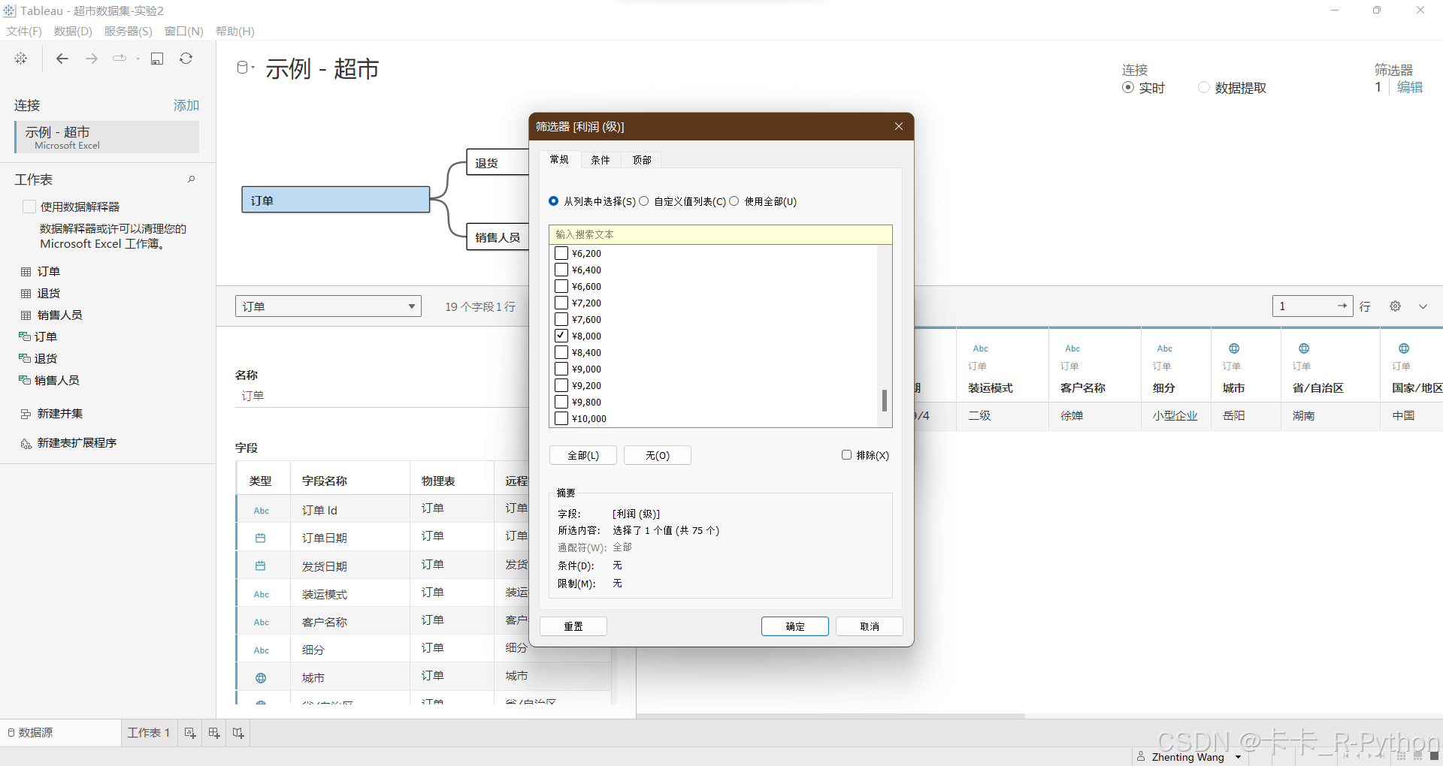The image size is (1443, 766).
Task: Select the 退货 table node
Action: pyautogui.click(x=498, y=162)
